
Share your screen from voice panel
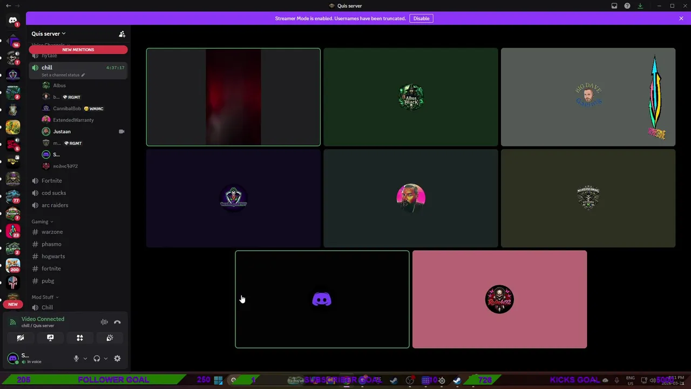click(x=50, y=338)
